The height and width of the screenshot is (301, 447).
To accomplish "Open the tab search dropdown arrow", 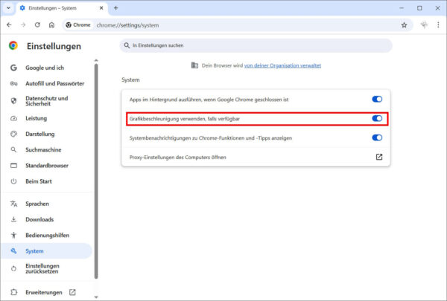I will (x=8, y=8).
